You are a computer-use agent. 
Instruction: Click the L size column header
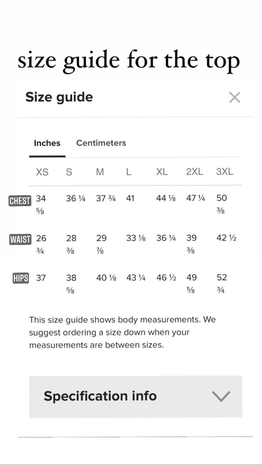click(x=129, y=172)
